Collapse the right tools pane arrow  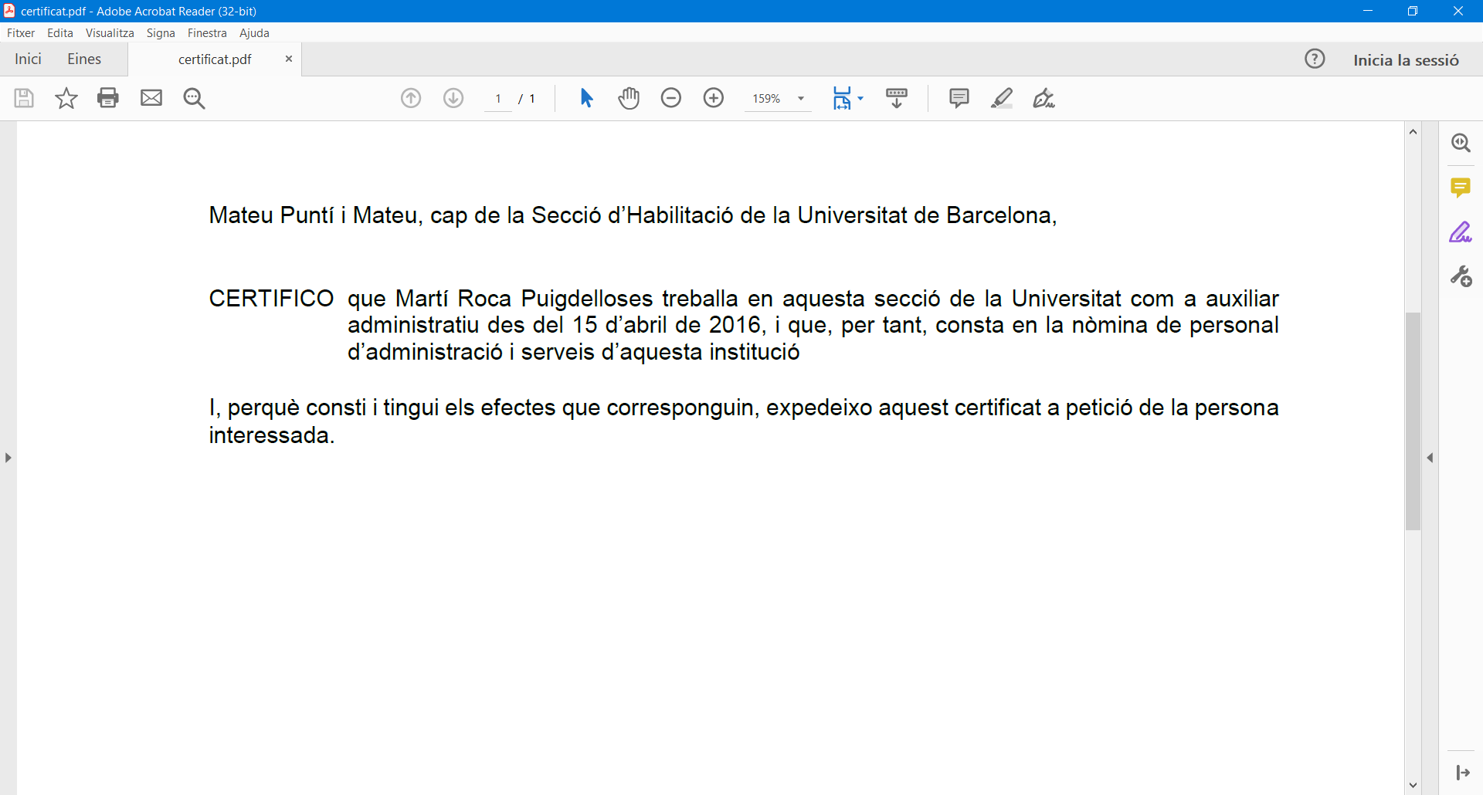coord(1430,458)
